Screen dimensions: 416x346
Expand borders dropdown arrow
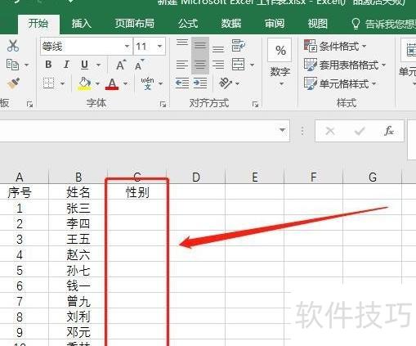(62, 83)
